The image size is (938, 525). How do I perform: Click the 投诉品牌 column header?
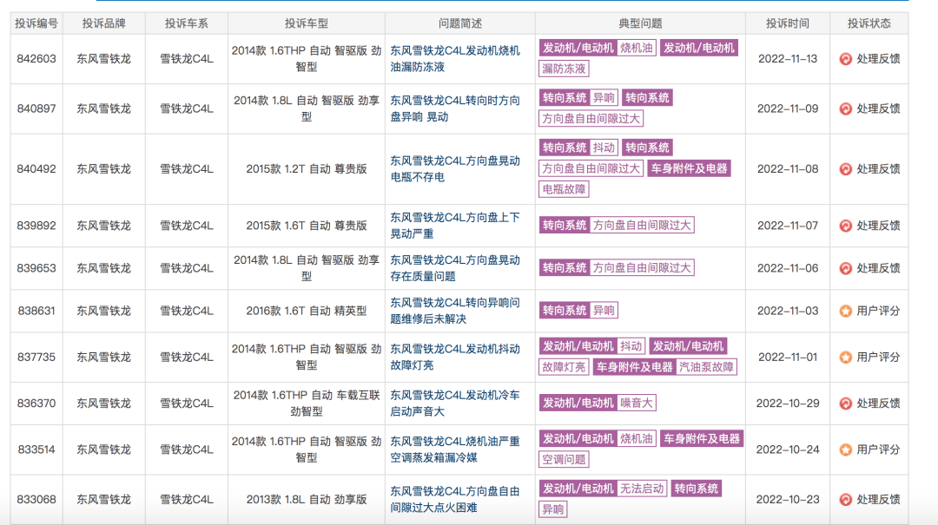click(103, 23)
